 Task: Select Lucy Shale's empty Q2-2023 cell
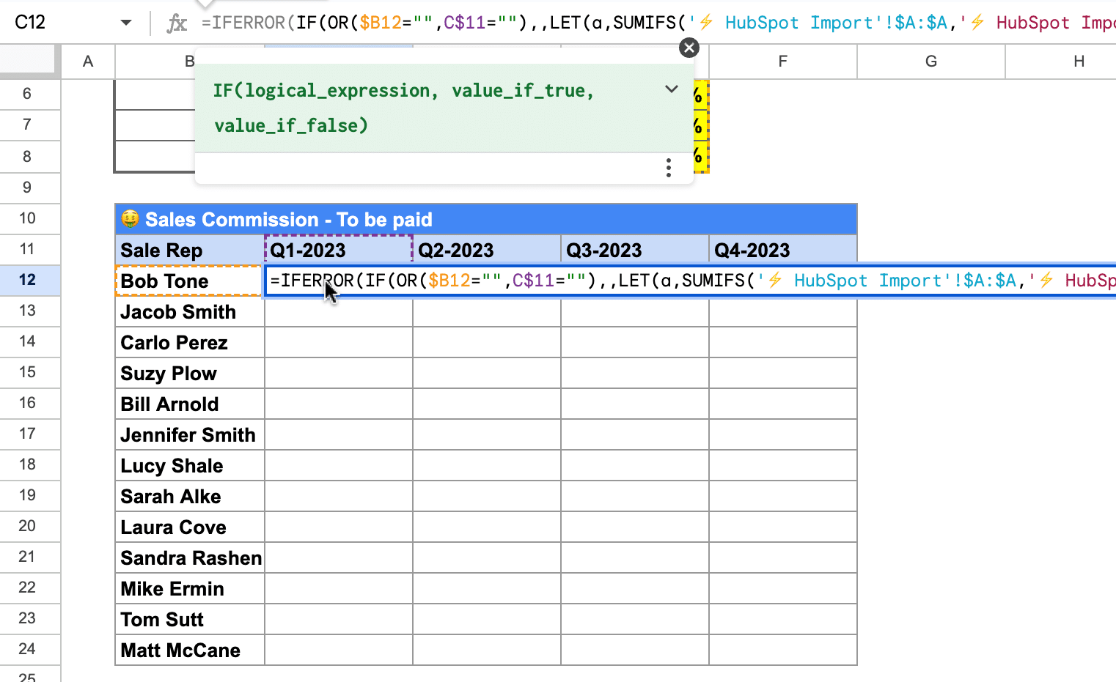487,465
